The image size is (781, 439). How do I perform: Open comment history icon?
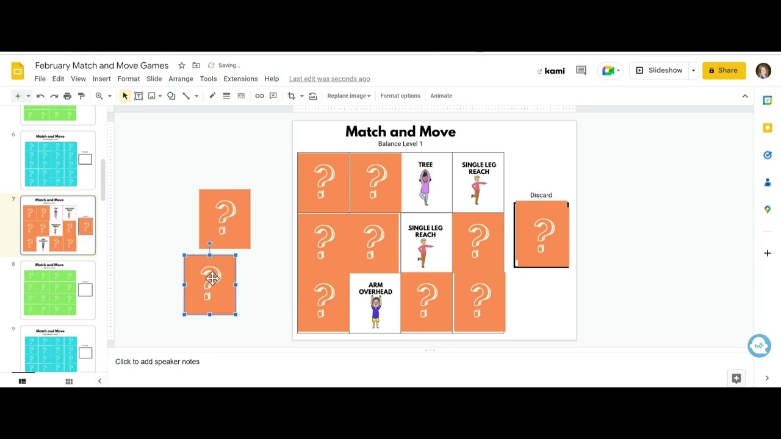pyautogui.click(x=581, y=71)
